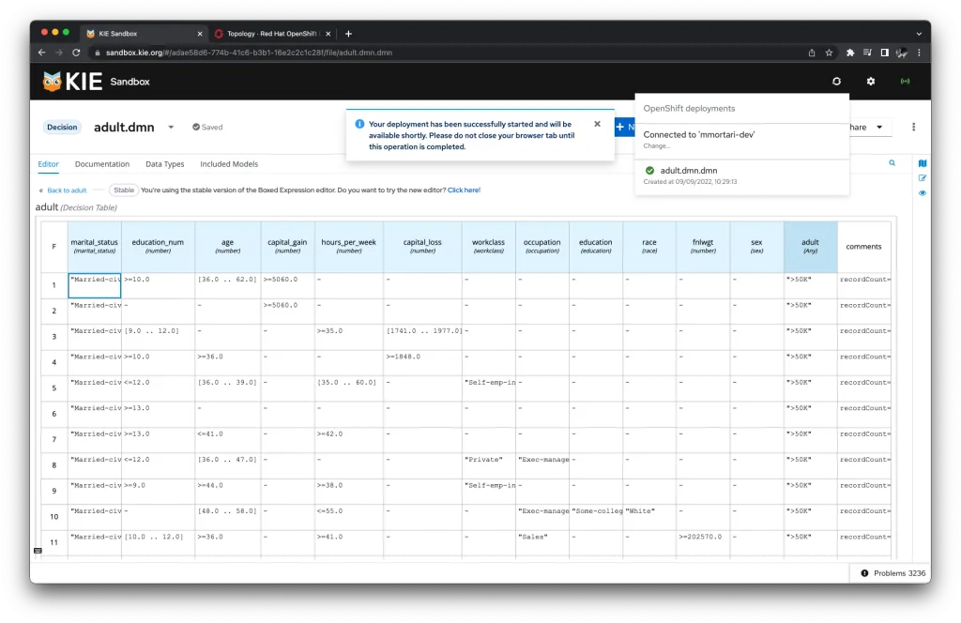This screenshot has height=623, width=961.
Task: Click the Change... connection link
Action: click(x=656, y=145)
